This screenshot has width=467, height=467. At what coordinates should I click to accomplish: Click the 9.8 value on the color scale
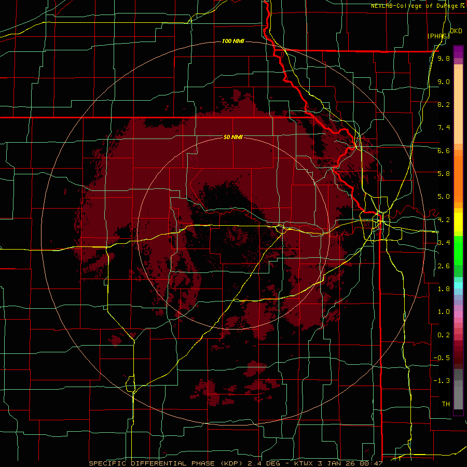444,59
